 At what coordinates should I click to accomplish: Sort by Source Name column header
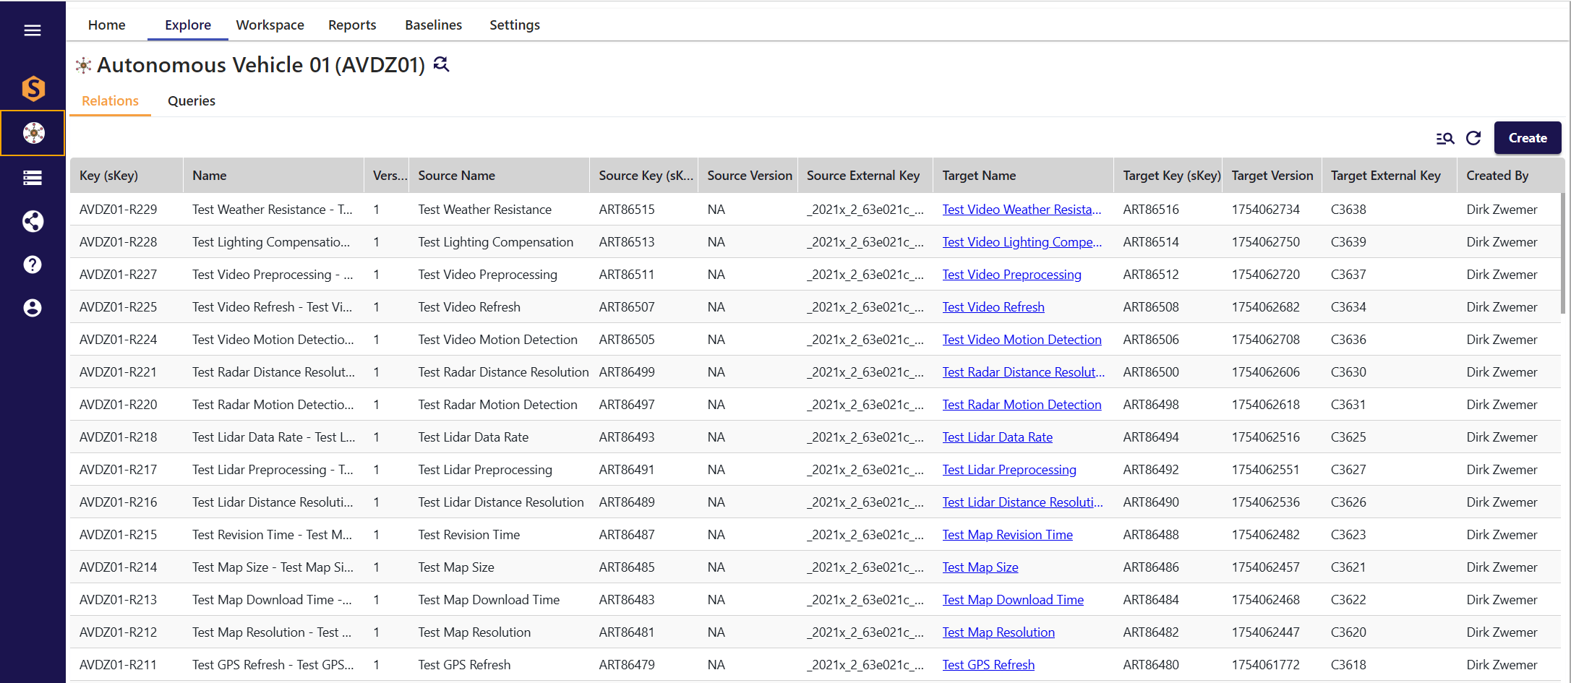[499, 176]
